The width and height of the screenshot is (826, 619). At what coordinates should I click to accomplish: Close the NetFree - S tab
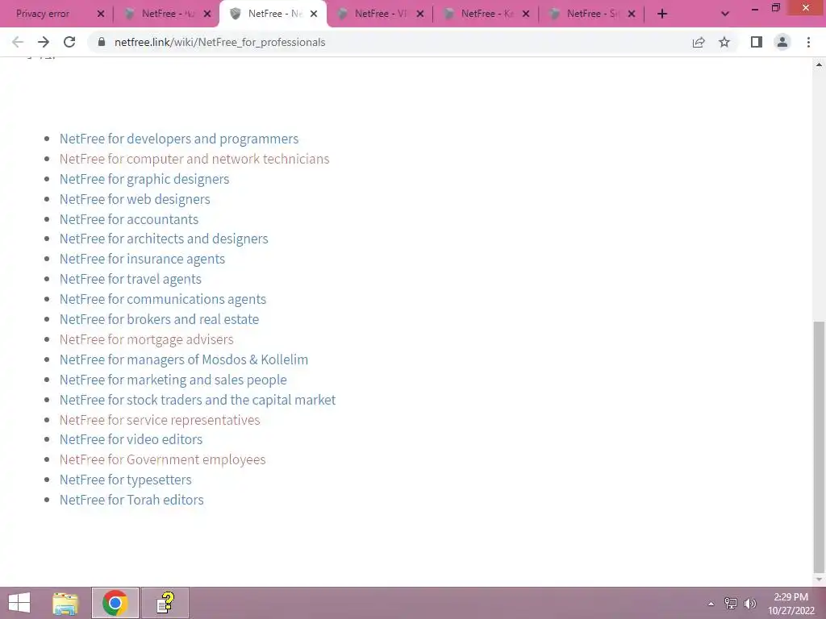[x=631, y=14]
